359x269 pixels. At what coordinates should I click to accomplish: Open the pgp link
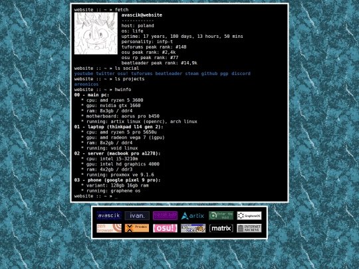click(x=224, y=74)
